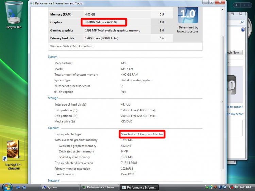
Task: Select the active Performance Inform... taskbar button
Action: [x=139, y=187]
